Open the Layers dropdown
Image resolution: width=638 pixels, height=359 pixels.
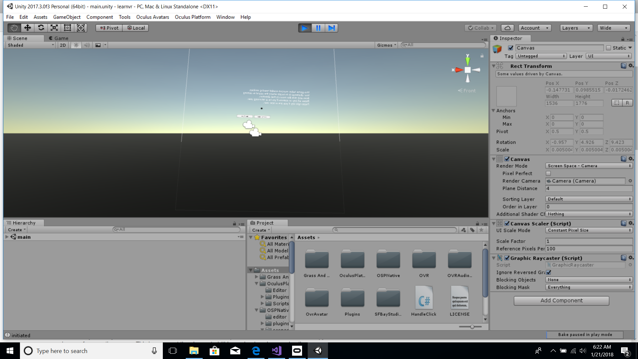click(576, 28)
